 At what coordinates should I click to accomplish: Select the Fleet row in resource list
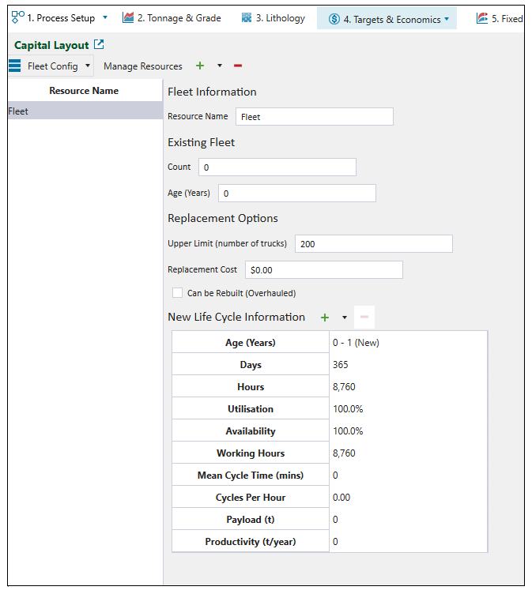[84, 111]
